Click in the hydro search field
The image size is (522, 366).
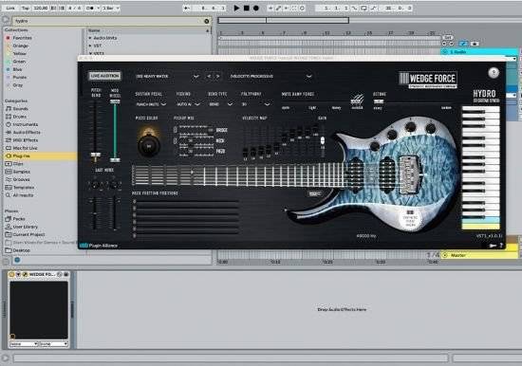pyautogui.click(x=108, y=21)
